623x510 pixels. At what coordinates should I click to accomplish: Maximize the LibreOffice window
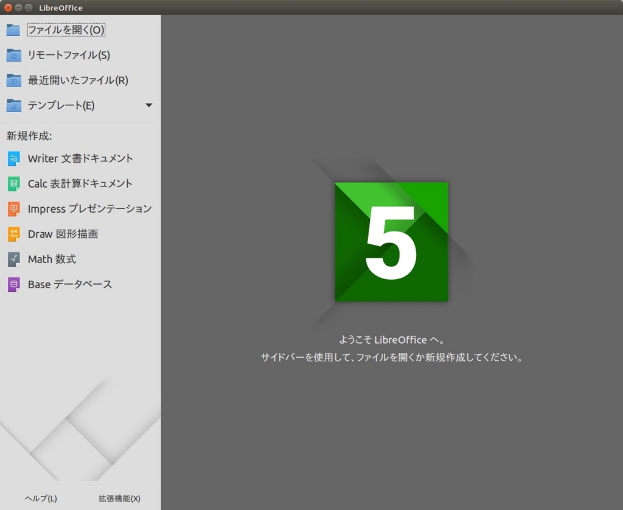point(29,7)
